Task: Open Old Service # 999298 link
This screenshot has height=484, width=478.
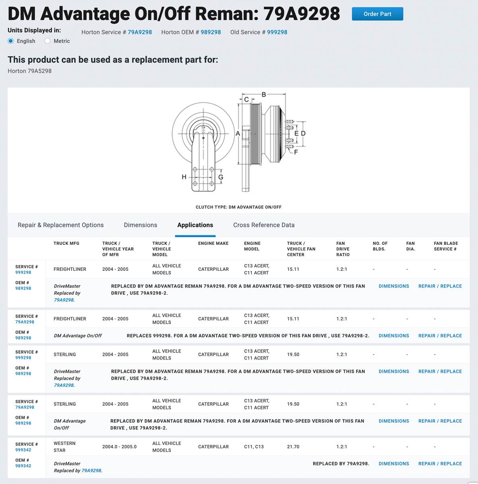Action: coord(277,32)
